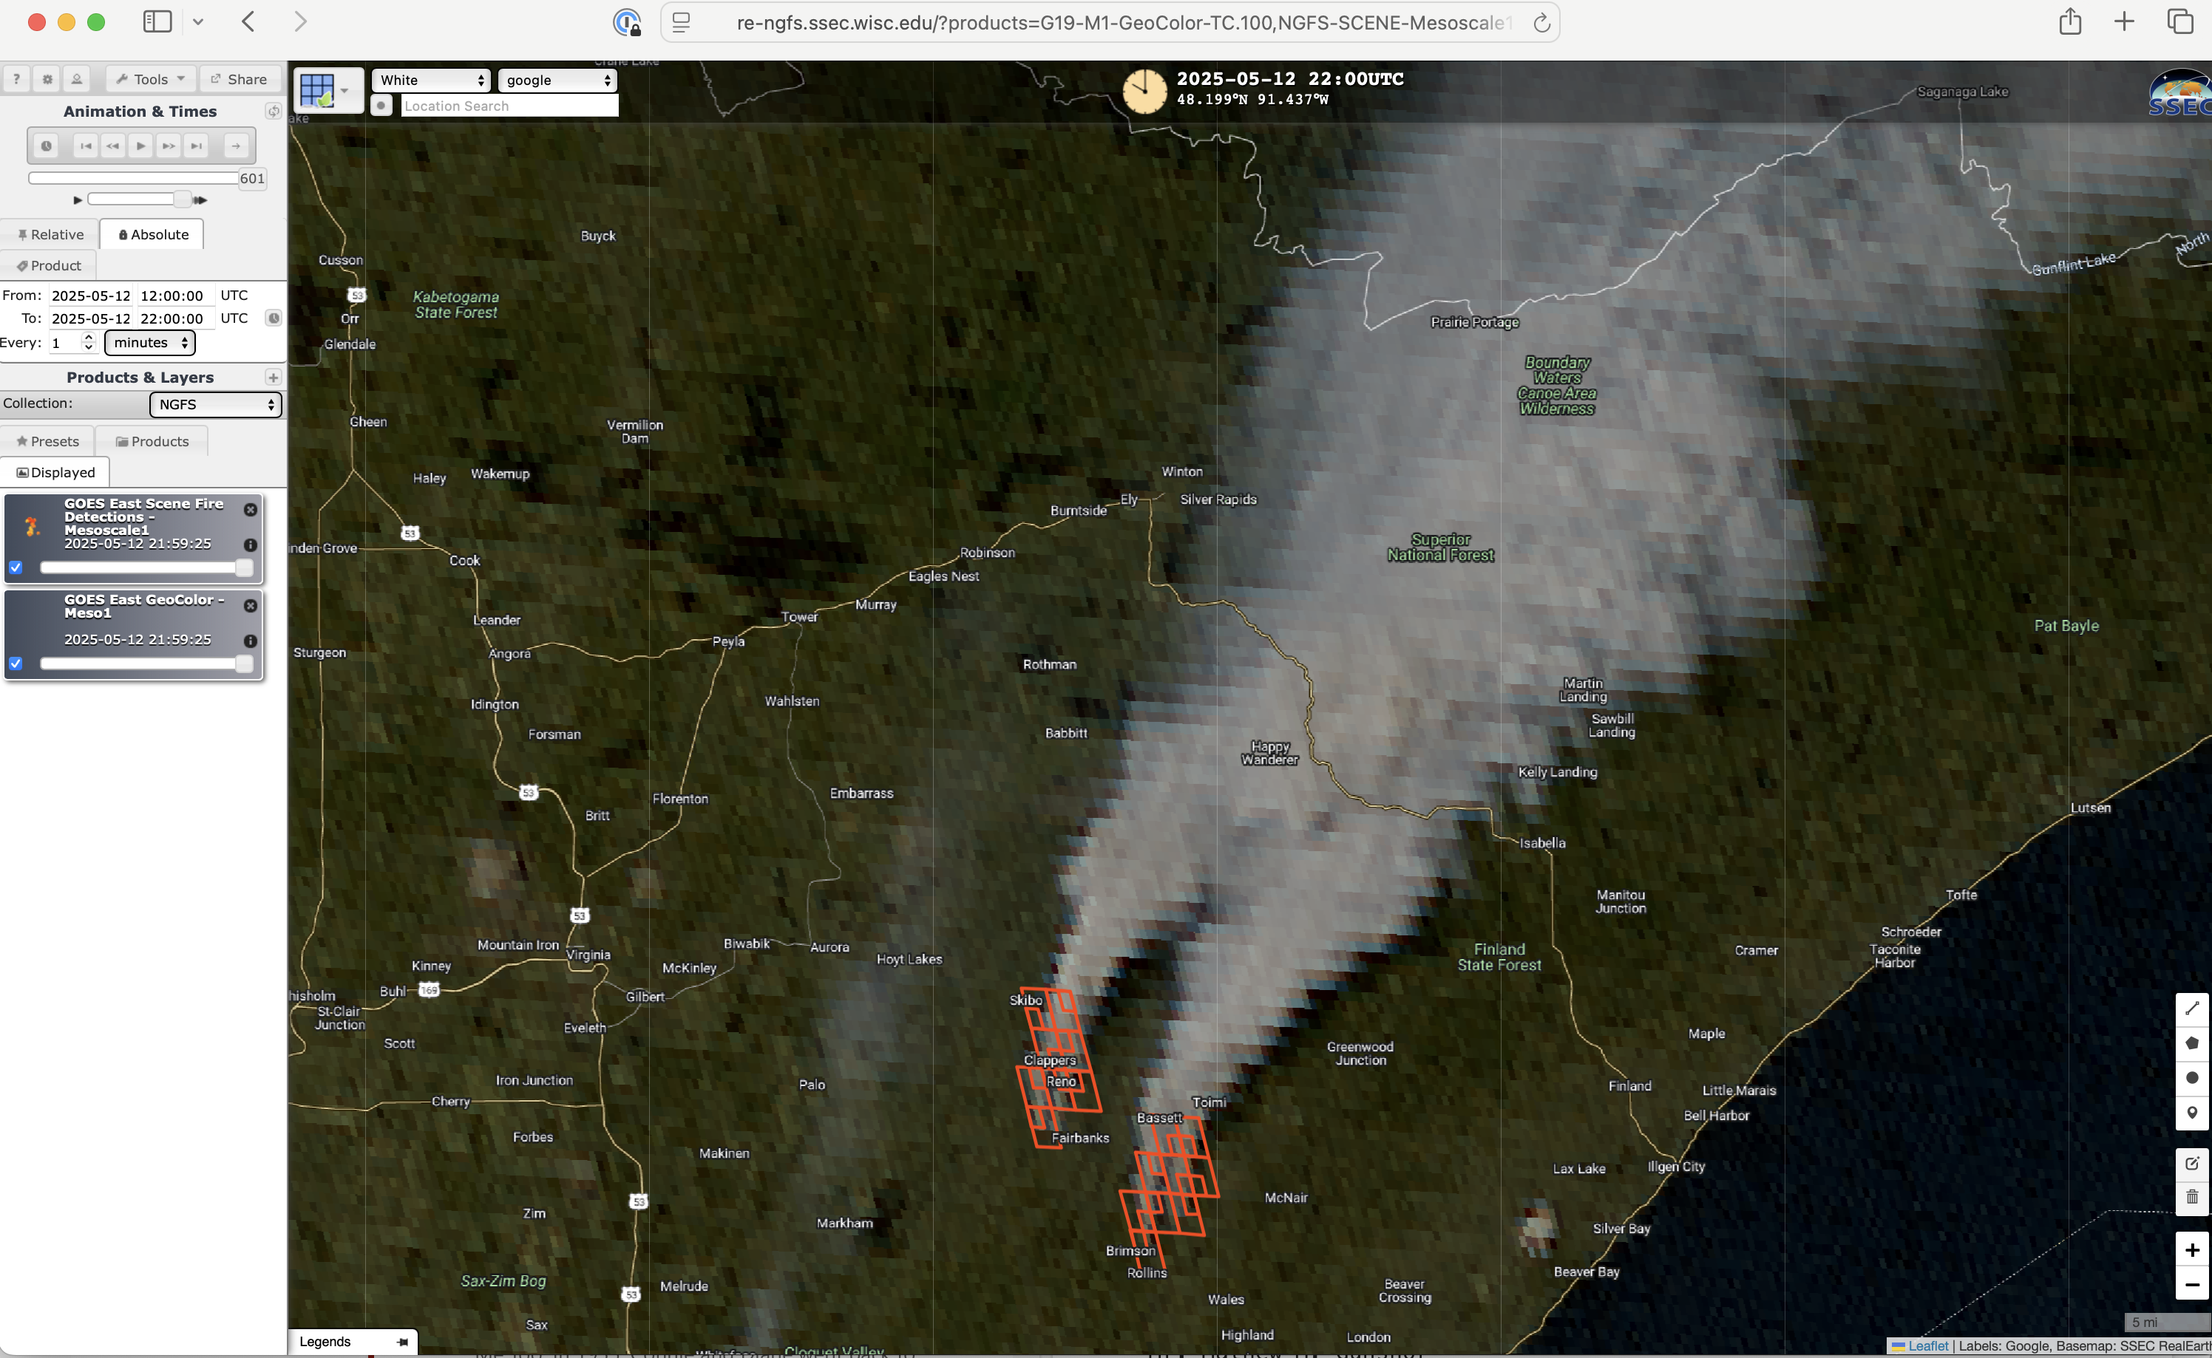Jump to last animation frame
Image resolution: width=2212 pixels, height=1358 pixels.
(196, 146)
